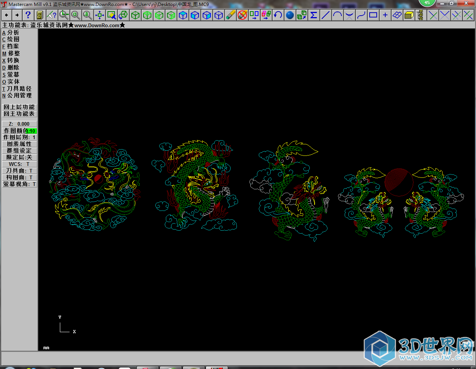Open 公用管理 (NC utils) menu
The image size is (476, 369).
point(17,96)
